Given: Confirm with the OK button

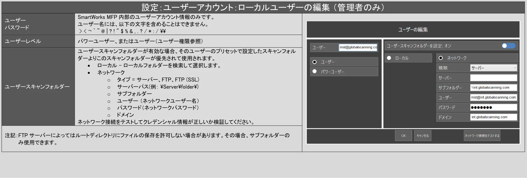Looking at the screenshot, I should (403, 136).
